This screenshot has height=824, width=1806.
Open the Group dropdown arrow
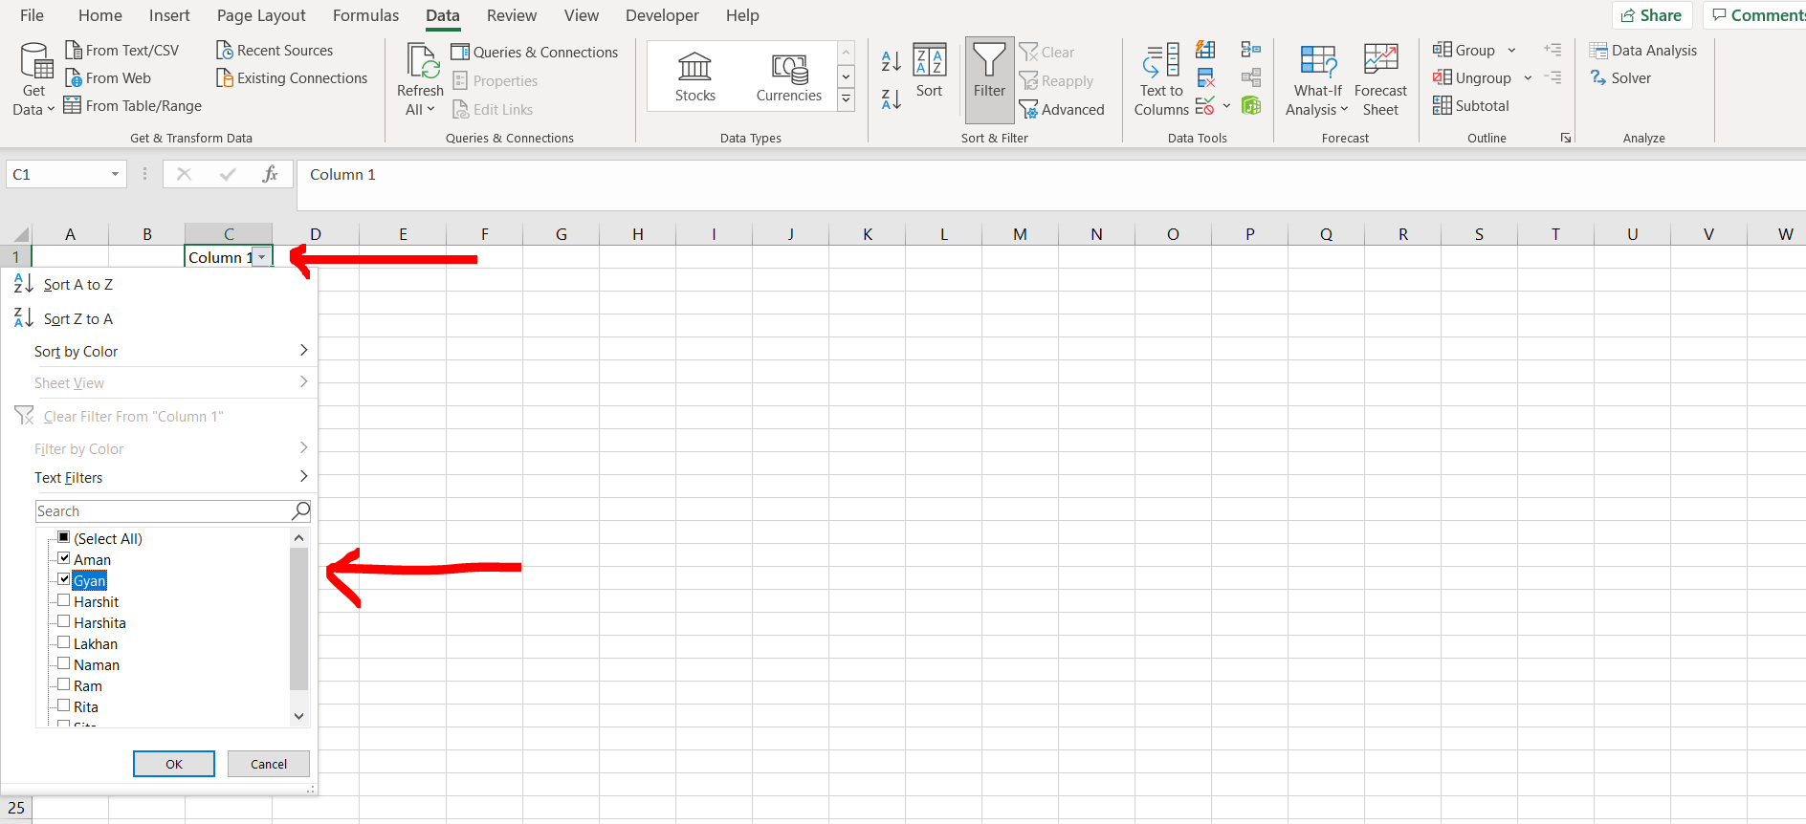(x=1511, y=51)
